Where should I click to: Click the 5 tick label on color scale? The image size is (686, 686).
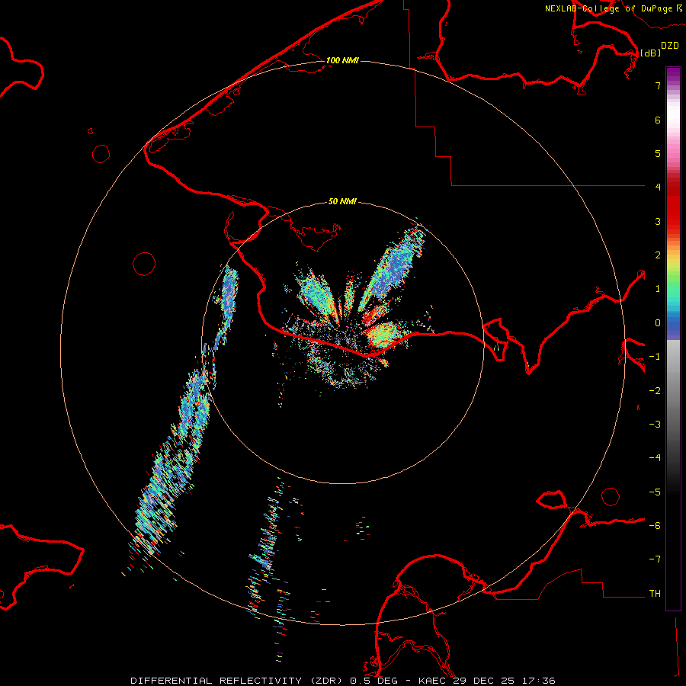click(658, 153)
